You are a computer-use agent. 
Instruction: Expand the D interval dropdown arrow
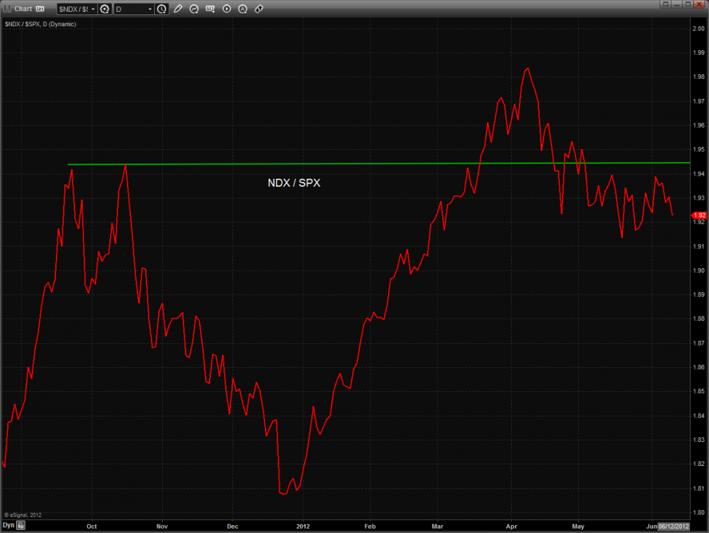point(149,9)
